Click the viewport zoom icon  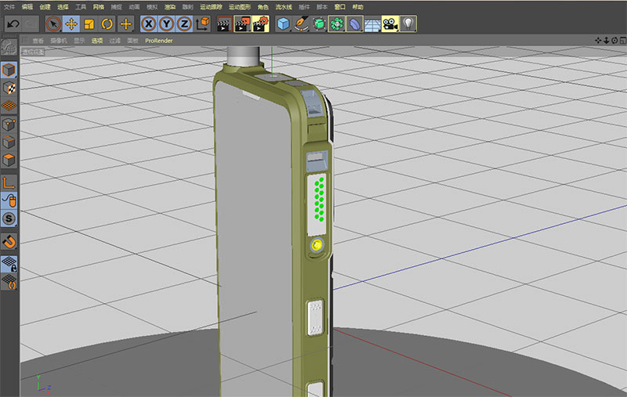[x=606, y=41]
